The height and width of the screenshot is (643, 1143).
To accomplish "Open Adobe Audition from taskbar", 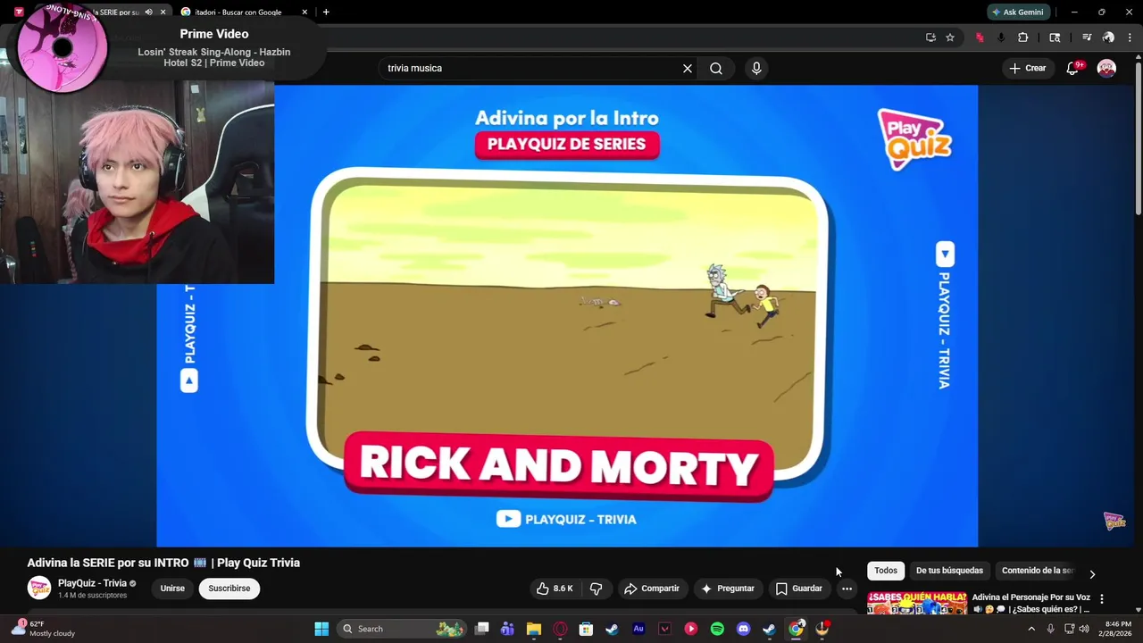I will click(638, 629).
